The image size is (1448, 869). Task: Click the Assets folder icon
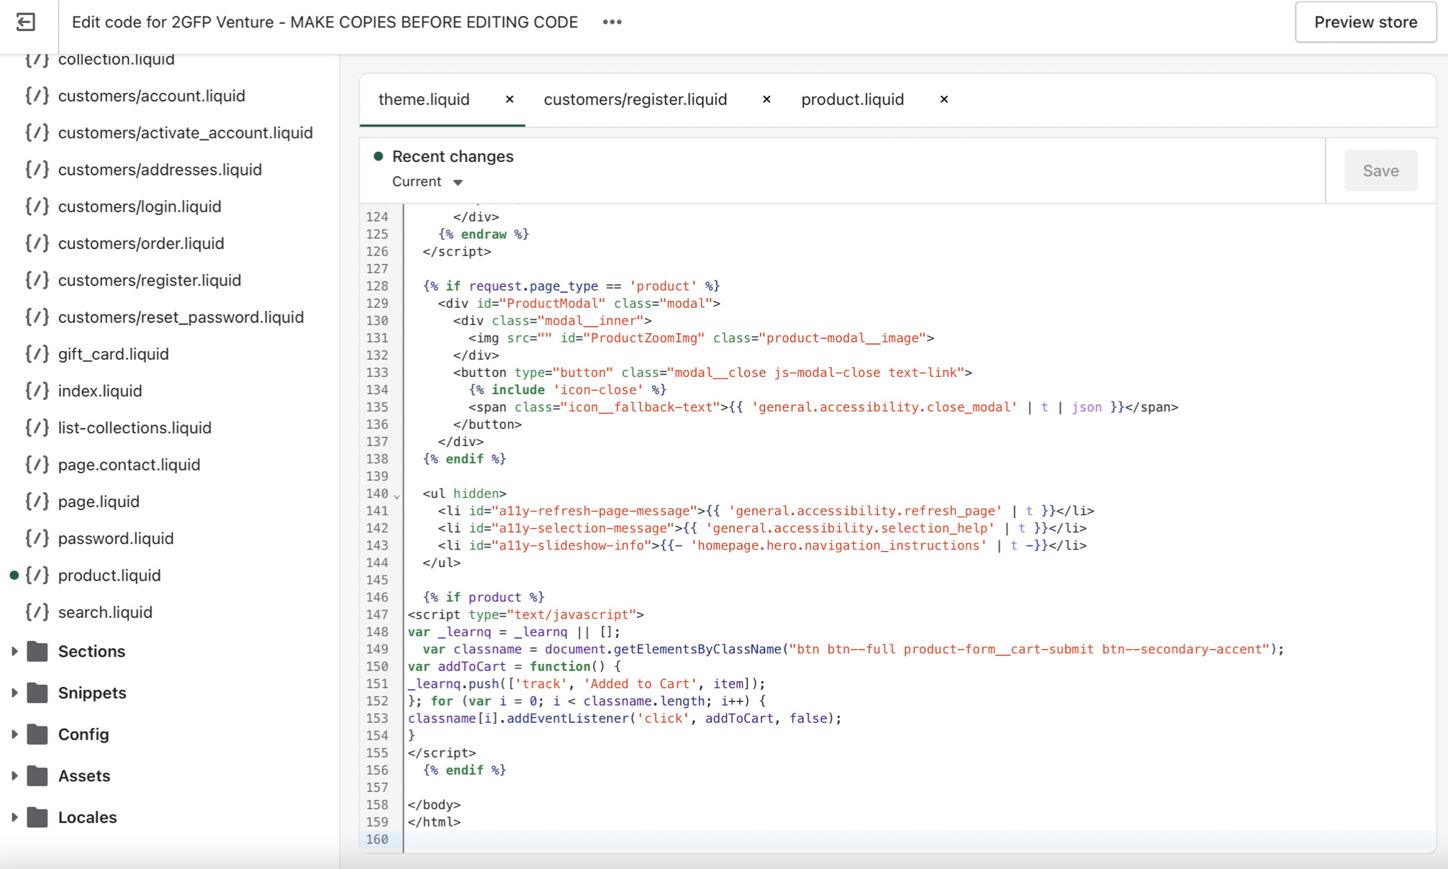coord(37,776)
